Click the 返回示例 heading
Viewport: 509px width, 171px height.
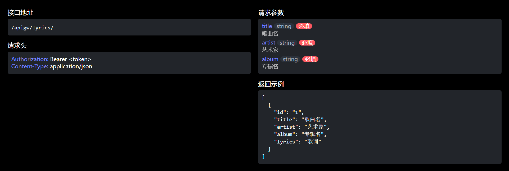271,84
